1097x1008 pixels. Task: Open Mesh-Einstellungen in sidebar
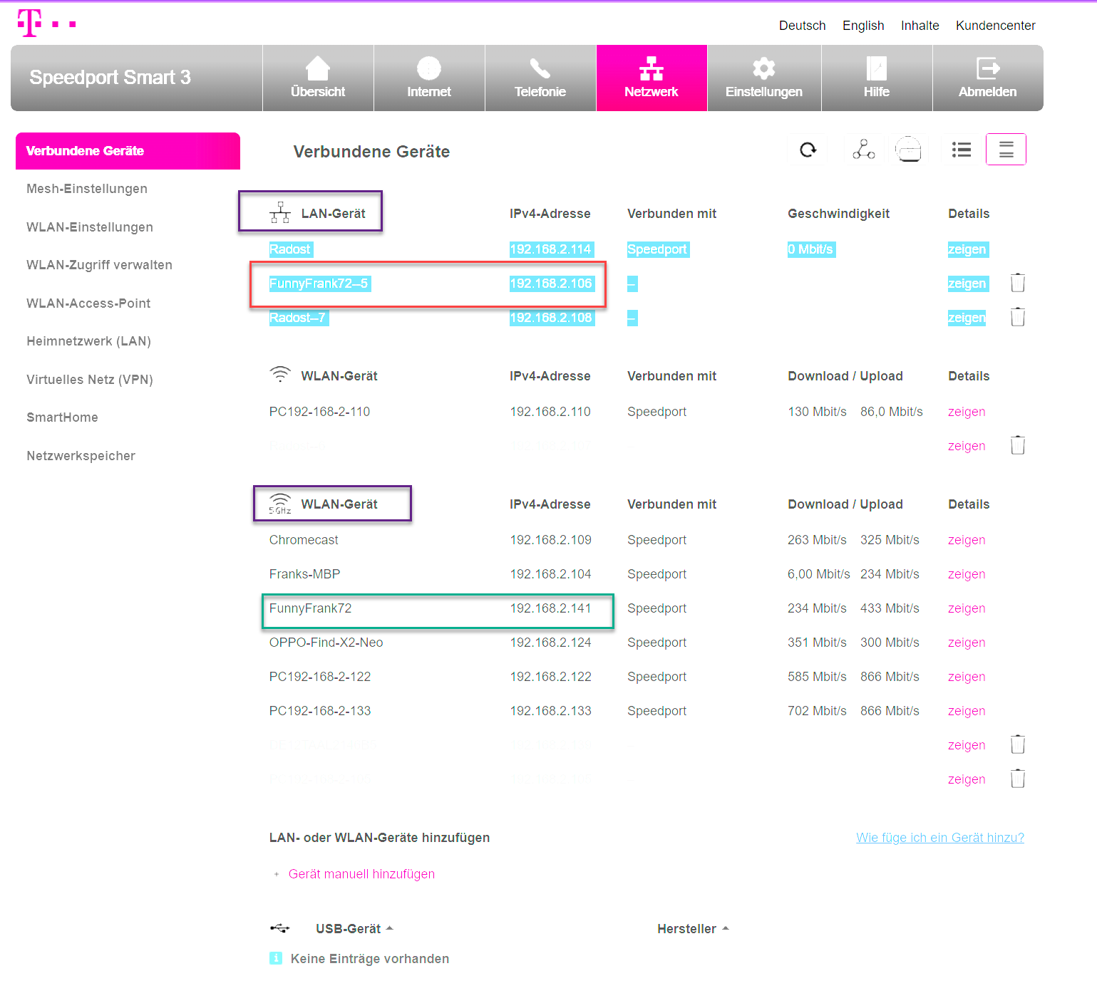[x=87, y=189]
